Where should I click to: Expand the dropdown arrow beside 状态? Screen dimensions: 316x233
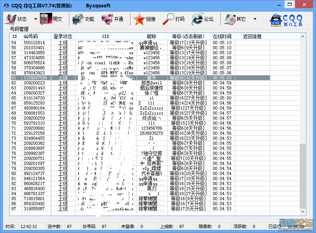[x=36, y=19]
